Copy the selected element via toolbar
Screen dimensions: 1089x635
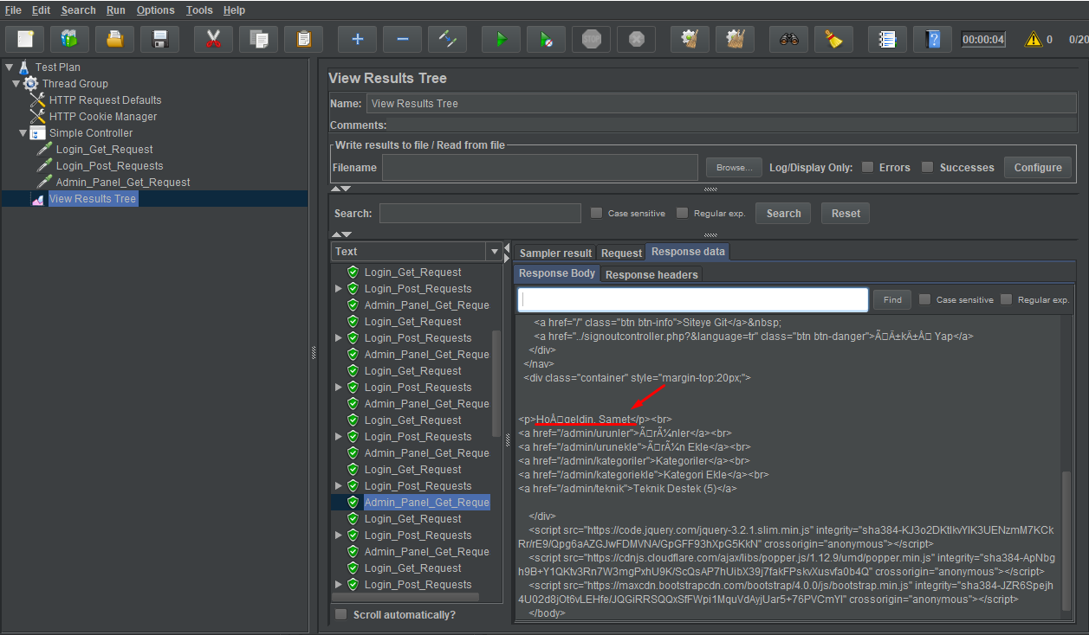(258, 39)
